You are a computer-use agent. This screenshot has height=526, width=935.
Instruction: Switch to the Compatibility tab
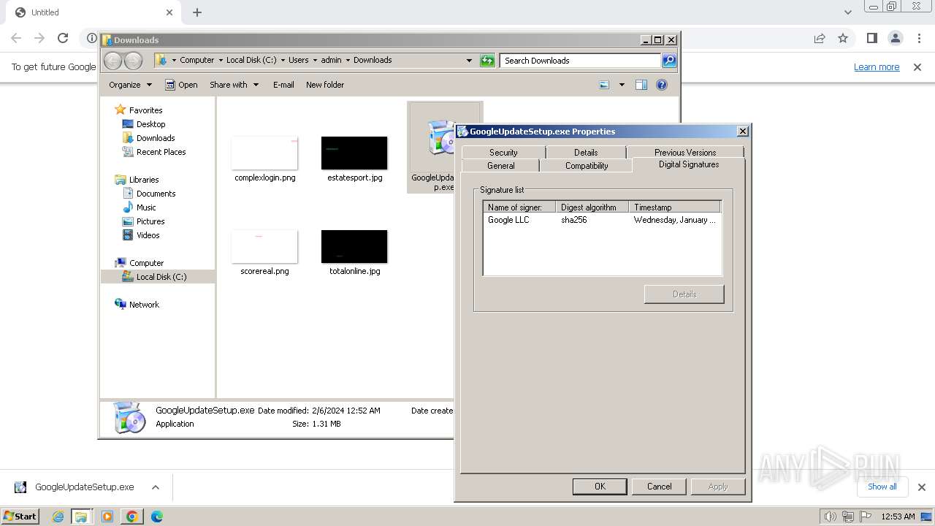[587, 166]
